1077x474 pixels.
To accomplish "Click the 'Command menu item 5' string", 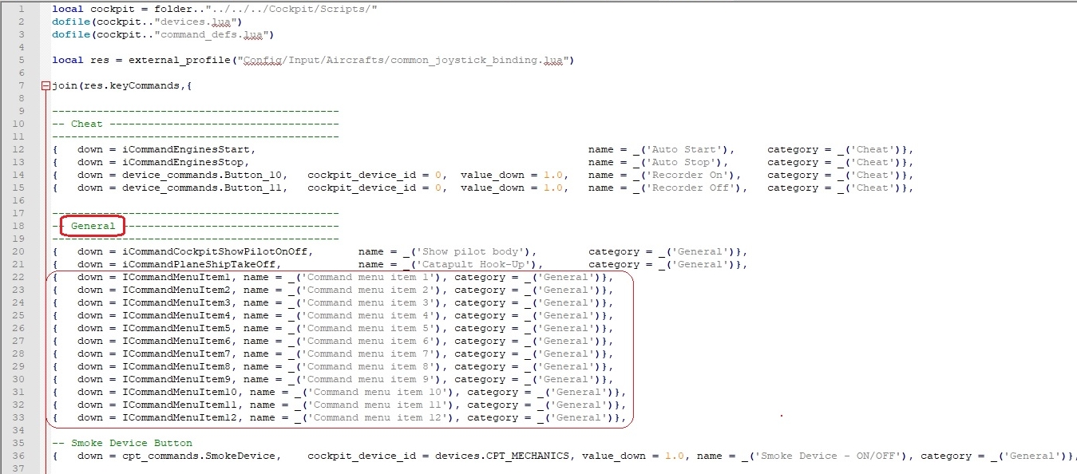I will point(368,328).
